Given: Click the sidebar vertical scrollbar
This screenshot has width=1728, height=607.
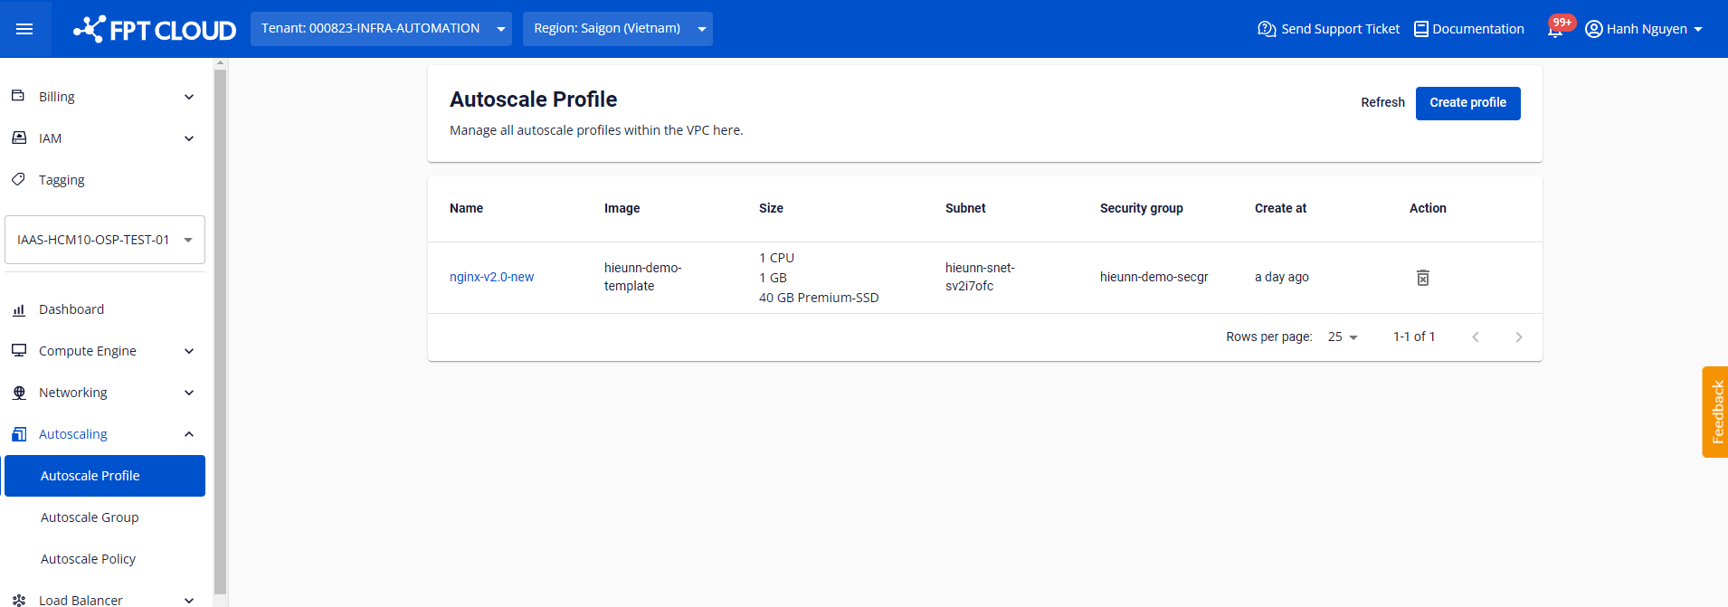Looking at the screenshot, I should tap(220, 326).
